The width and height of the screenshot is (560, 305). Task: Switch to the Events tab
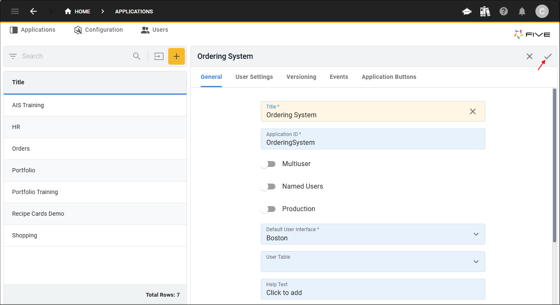(339, 77)
